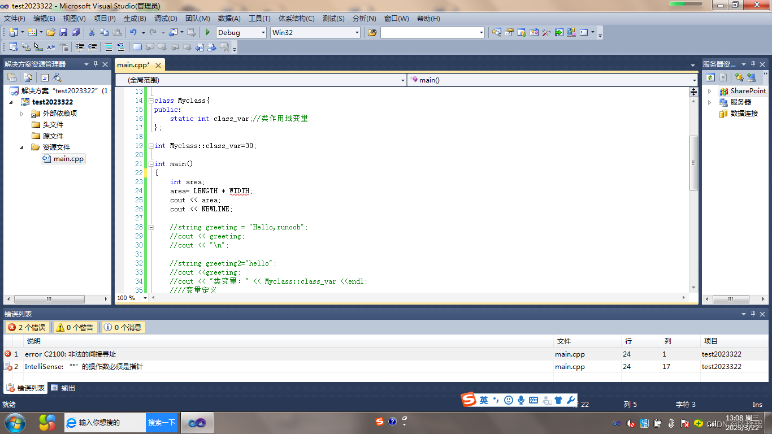The width and height of the screenshot is (772, 434).
Task: Toggle the '0 个消息' messages filter
Action: [123, 327]
